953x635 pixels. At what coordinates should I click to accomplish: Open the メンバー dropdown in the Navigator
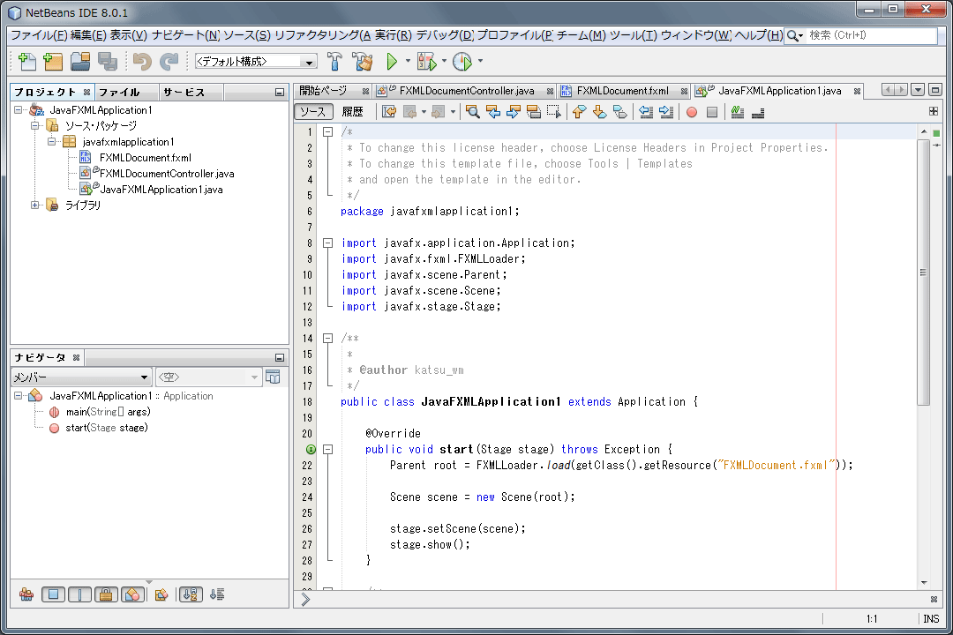[81, 377]
